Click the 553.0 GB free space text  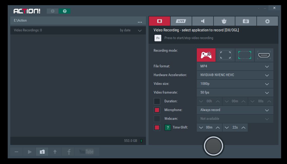[x=131, y=141]
